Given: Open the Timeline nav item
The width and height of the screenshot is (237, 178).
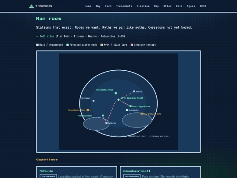Looking at the screenshot, I should tap(143, 6).
